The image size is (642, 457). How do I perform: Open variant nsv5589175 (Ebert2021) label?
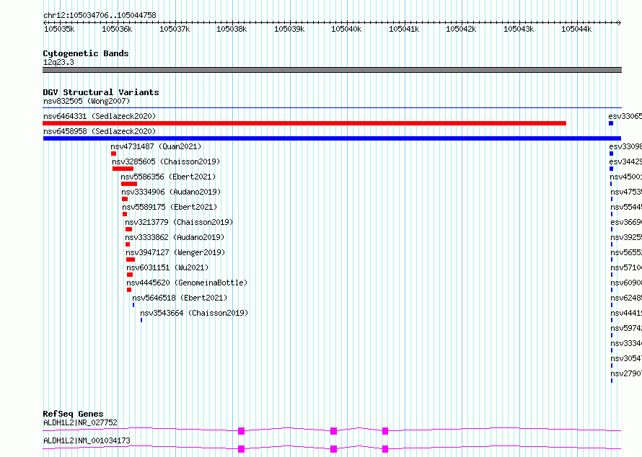point(170,207)
